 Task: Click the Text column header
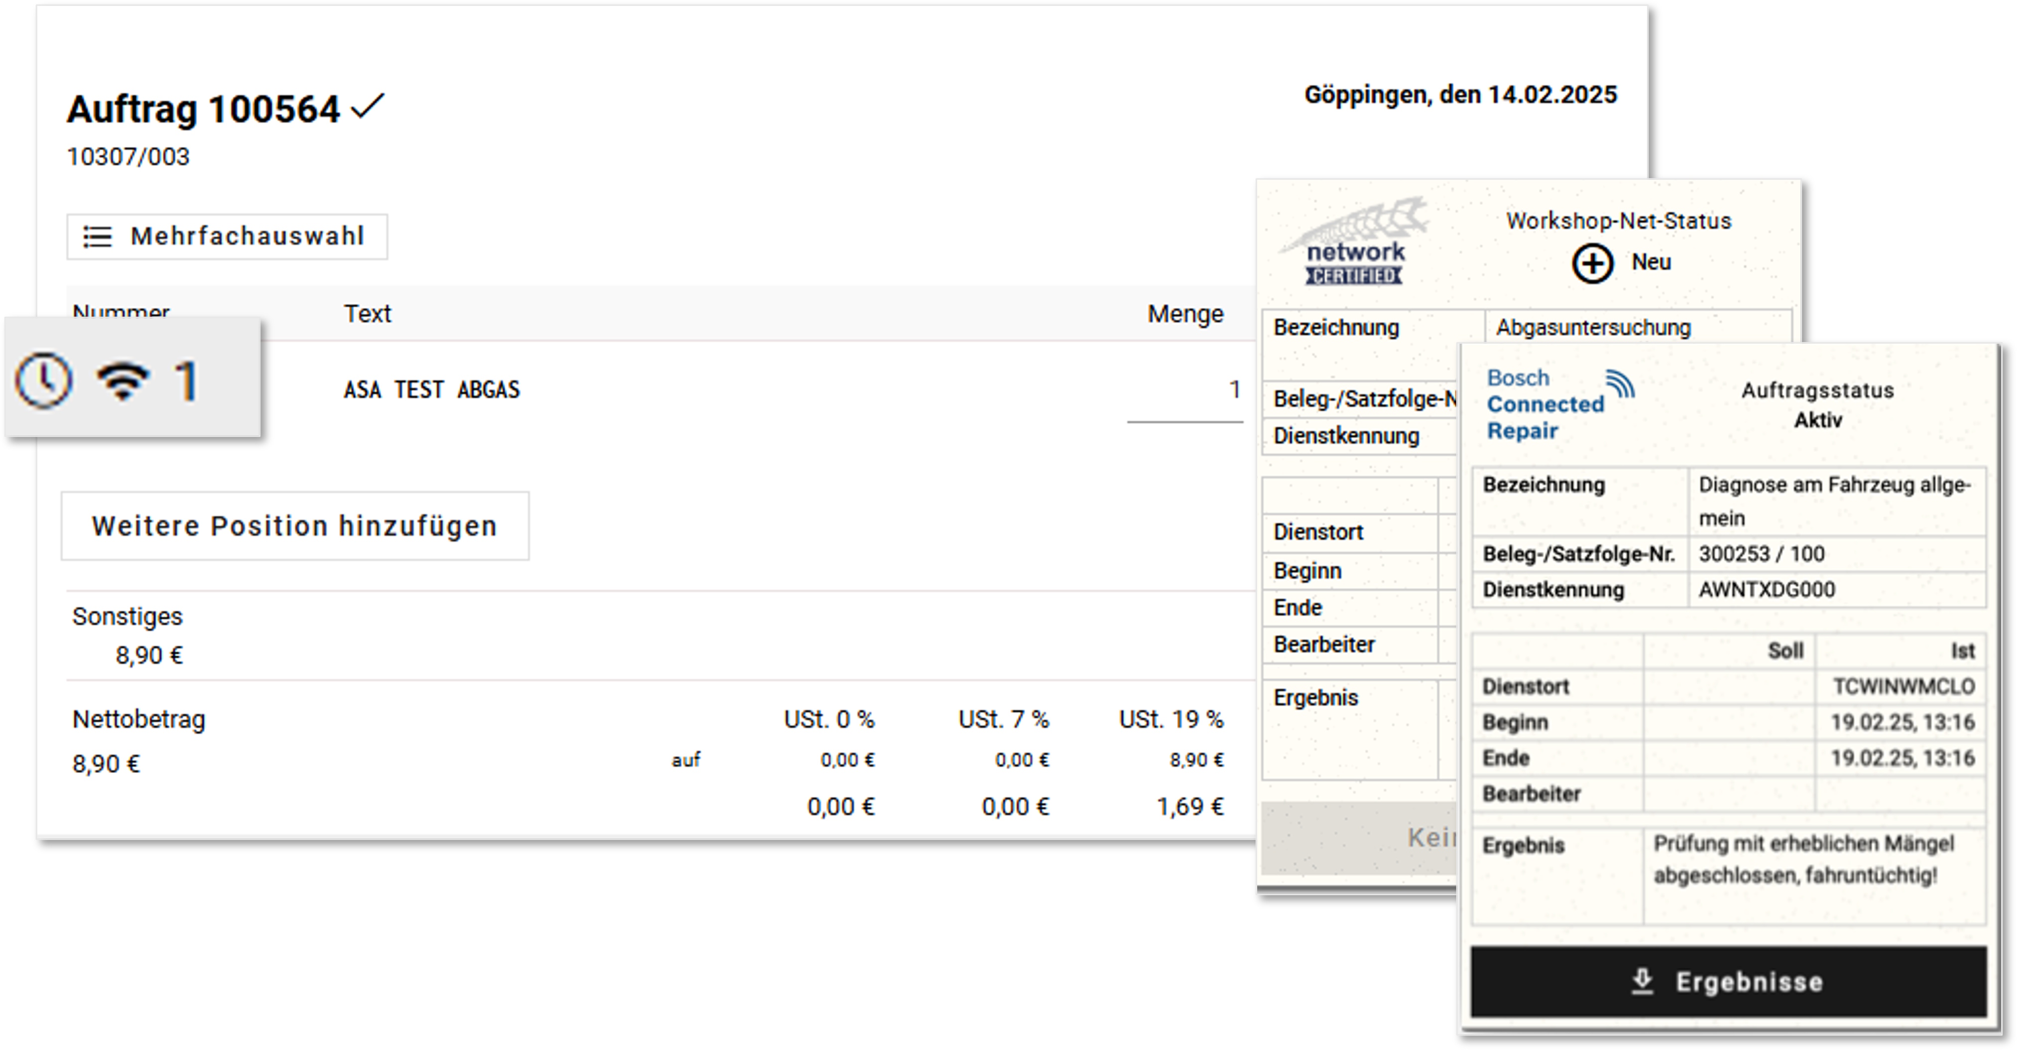point(367,314)
